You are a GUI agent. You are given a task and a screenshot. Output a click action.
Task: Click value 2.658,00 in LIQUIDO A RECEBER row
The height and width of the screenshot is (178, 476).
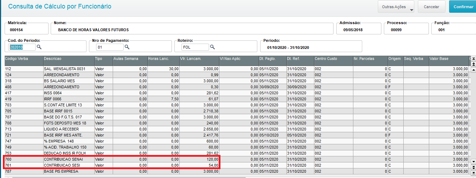[211, 129]
